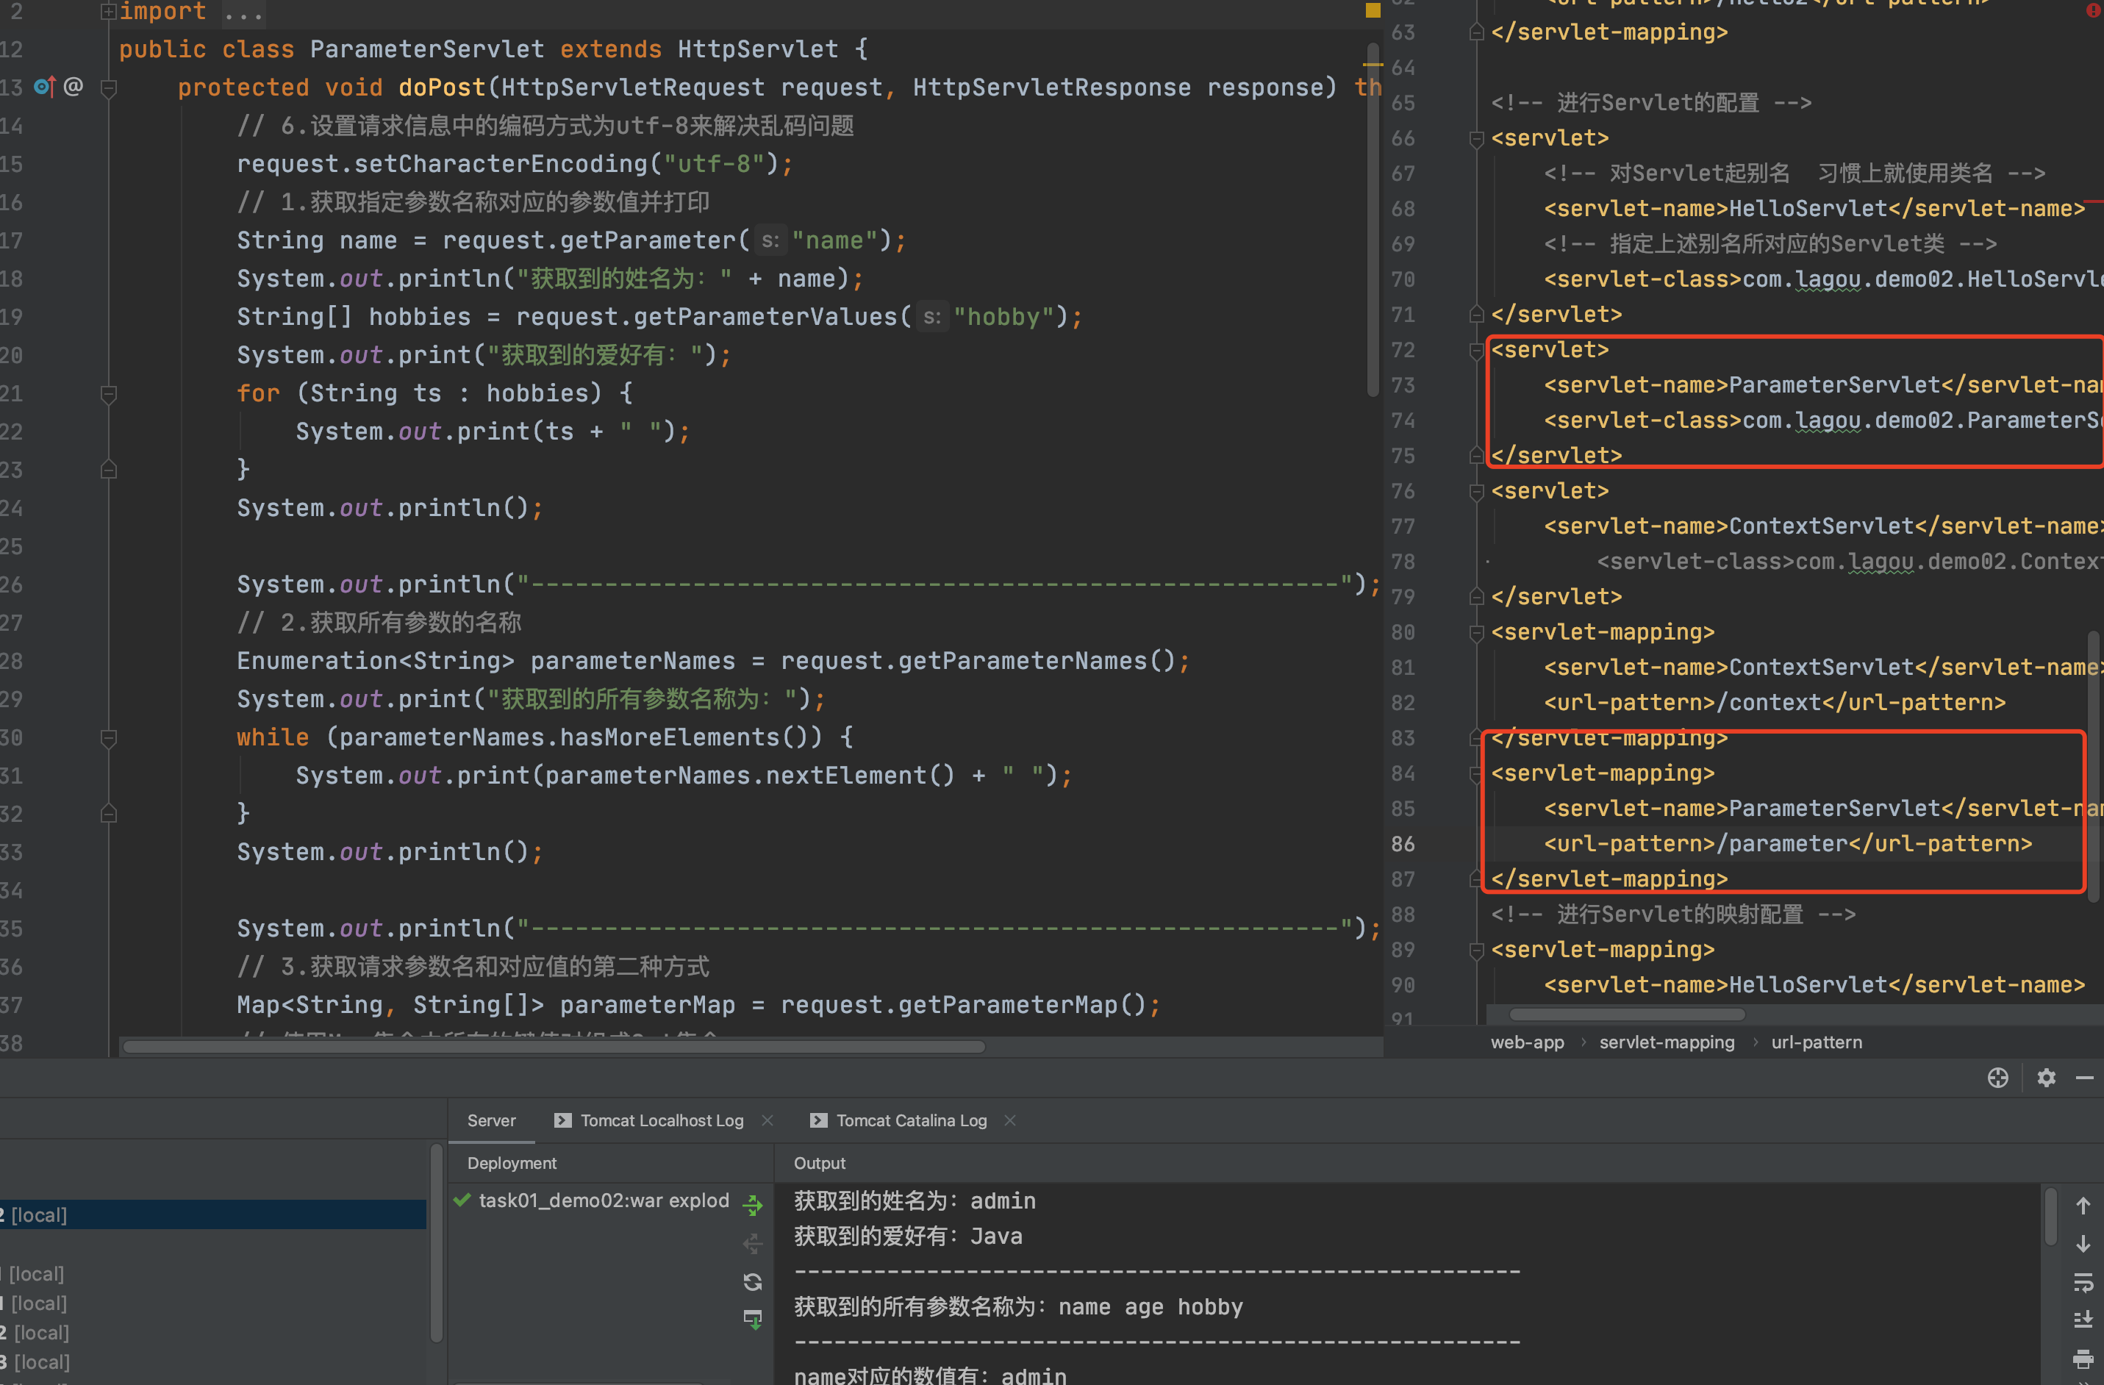Click output line listing 'name age hobby'
Screen dimensions: 2104x1385
click(1017, 1306)
